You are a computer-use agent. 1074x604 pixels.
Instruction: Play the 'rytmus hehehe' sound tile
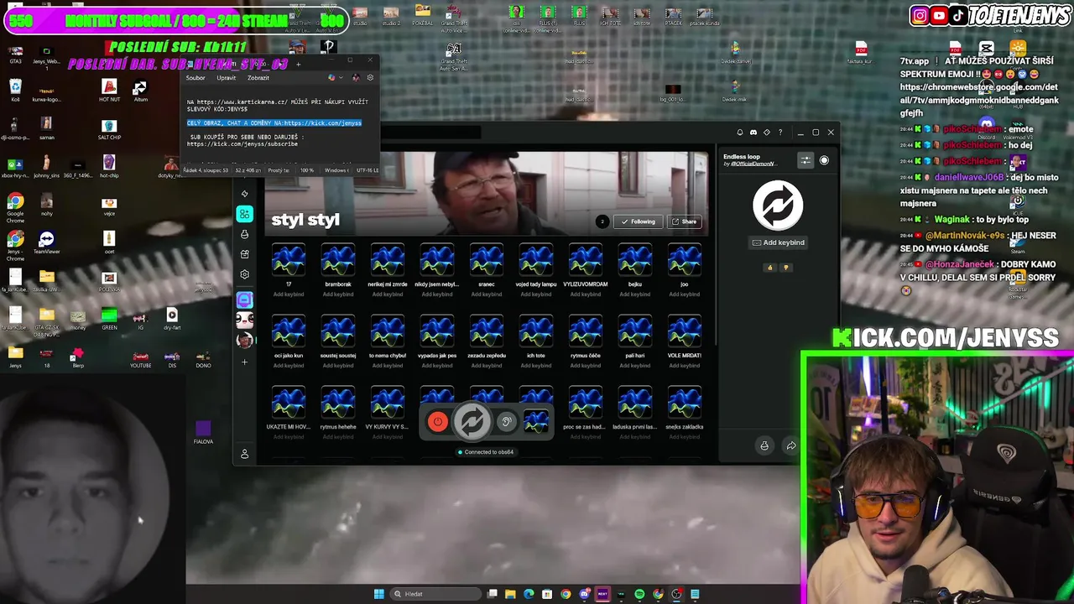click(338, 403)
